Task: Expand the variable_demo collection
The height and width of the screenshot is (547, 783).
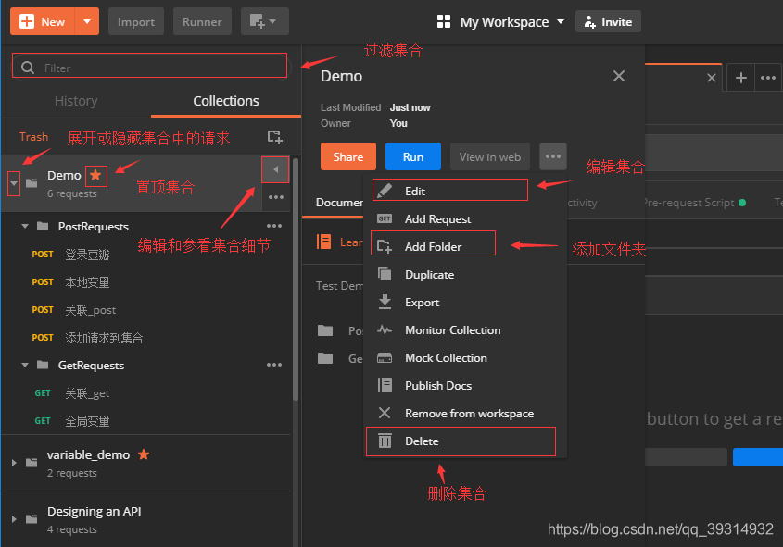Action: [x=14, y=463]
